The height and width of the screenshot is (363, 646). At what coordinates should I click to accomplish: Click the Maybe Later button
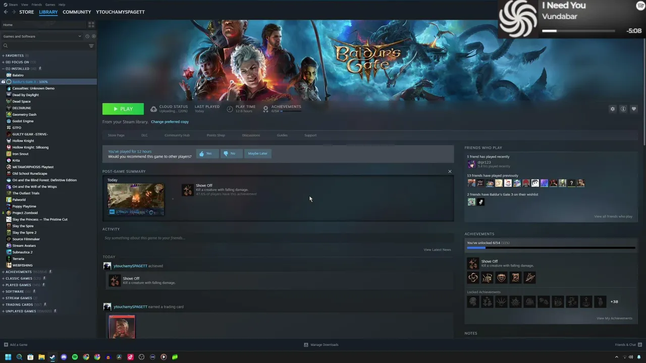point(258,153)
